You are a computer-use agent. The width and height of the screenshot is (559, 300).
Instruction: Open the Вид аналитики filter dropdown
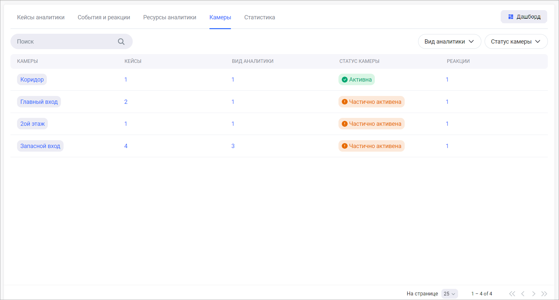[449, 42]
